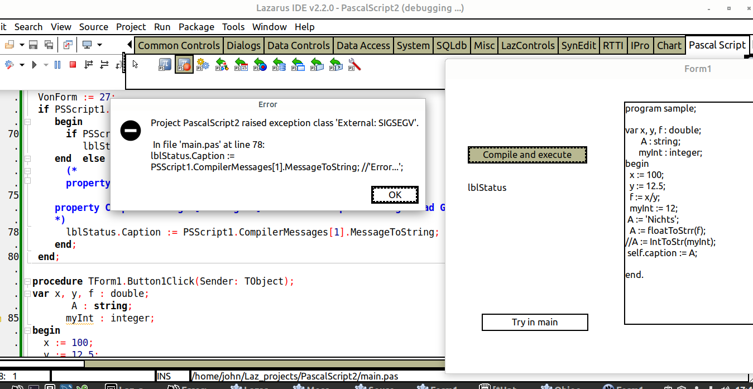Switch to LazControls palette tab
Screen dimensions: 753x389
528,46
